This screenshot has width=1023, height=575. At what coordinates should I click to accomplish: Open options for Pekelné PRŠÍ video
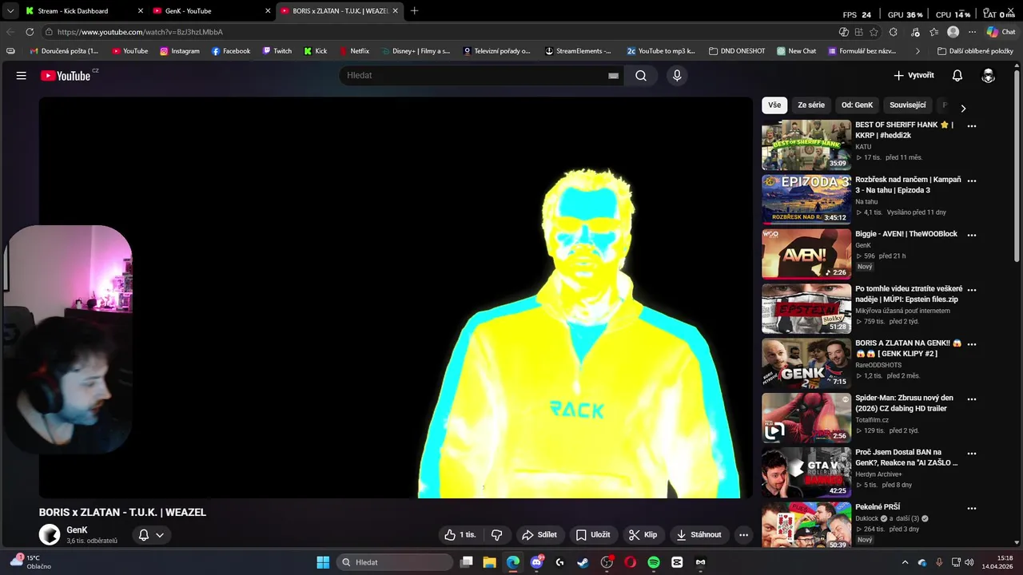click(x=972, y=508)
